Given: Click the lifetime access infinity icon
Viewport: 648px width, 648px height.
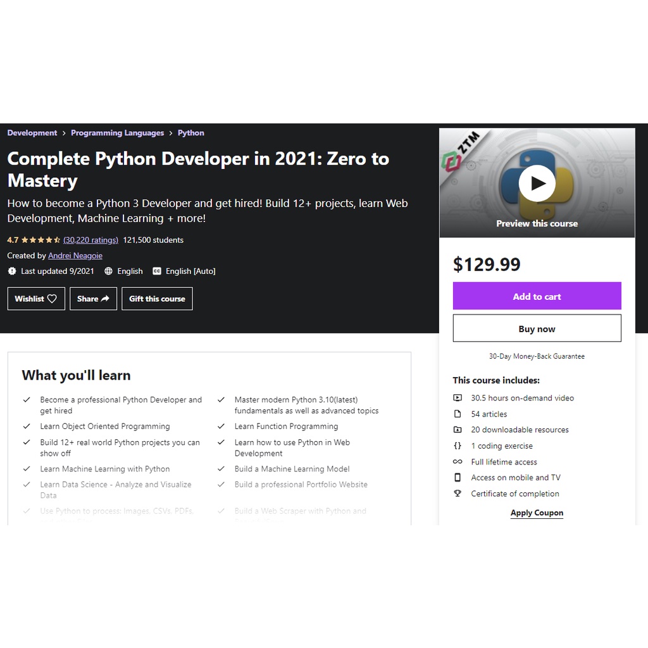Looking at the screenshot, I should click(458, 462).
